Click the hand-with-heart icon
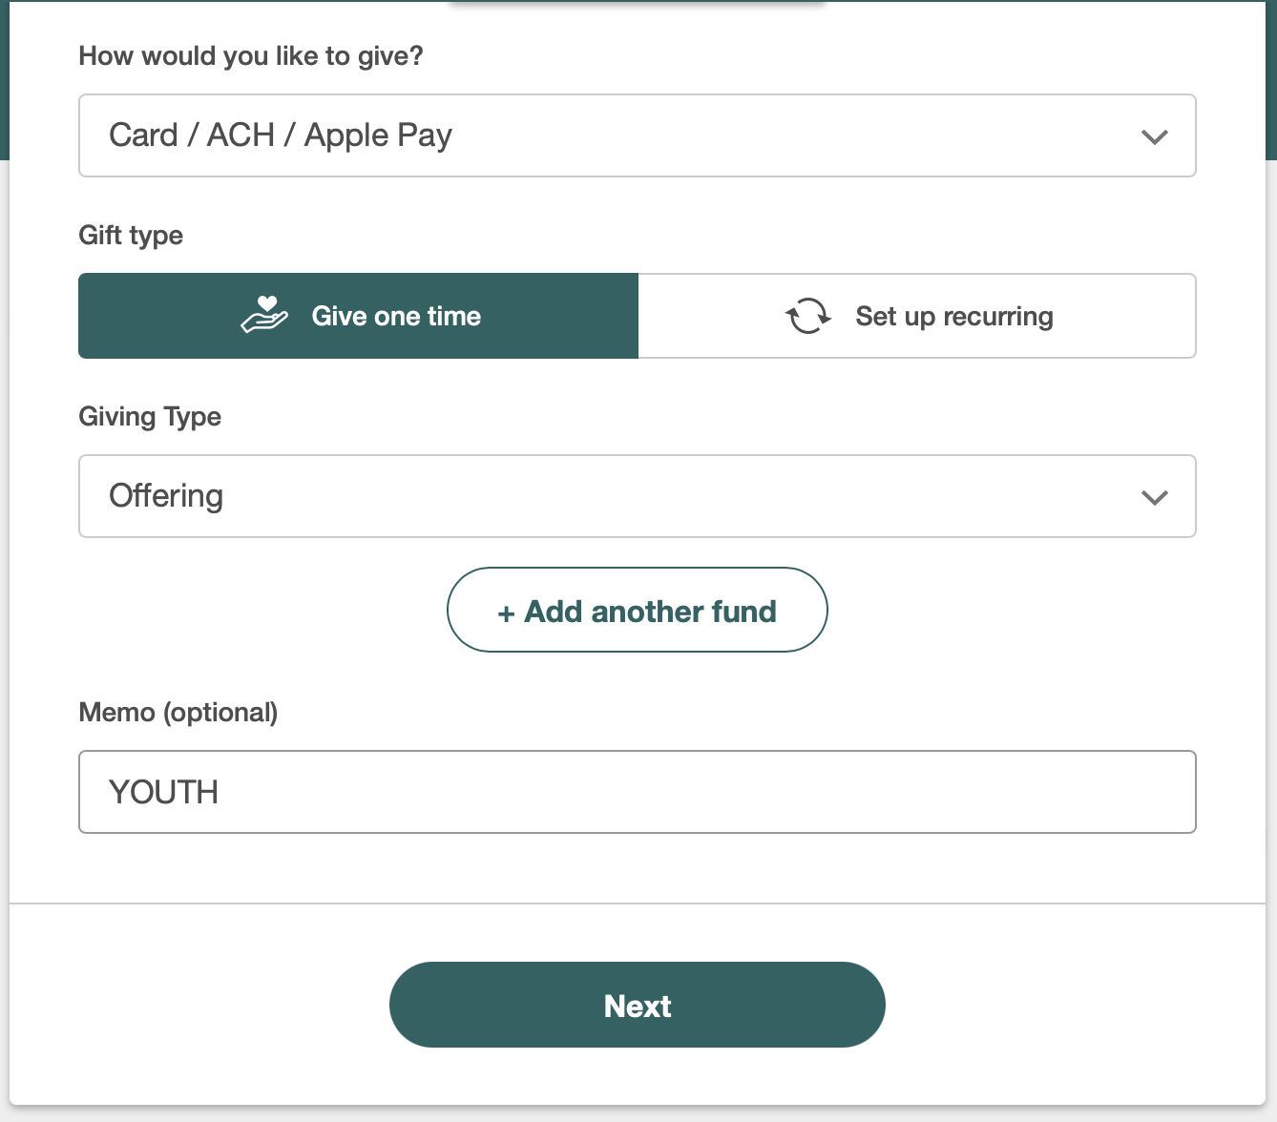The width and height of the screenshot is (1277, 1122). 264,315
